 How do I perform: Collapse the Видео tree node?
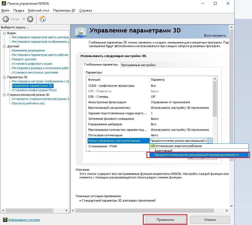click(x=4, y=33)
